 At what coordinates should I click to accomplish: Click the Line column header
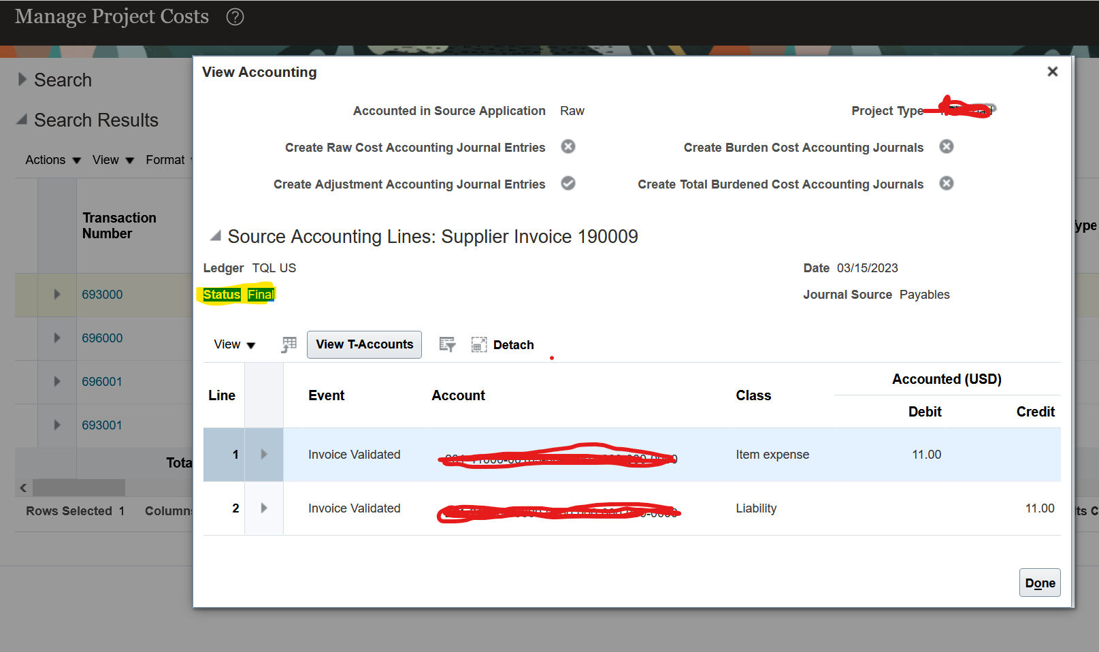point(222,395)
